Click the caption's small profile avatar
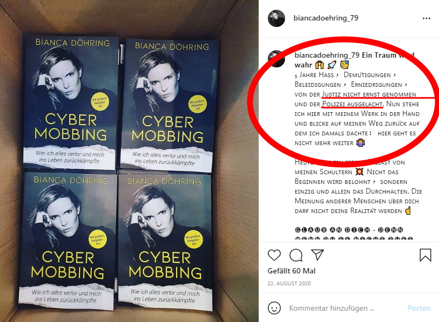Image resolution: width=439 pixels, height=322 pixels. point(276,59)
